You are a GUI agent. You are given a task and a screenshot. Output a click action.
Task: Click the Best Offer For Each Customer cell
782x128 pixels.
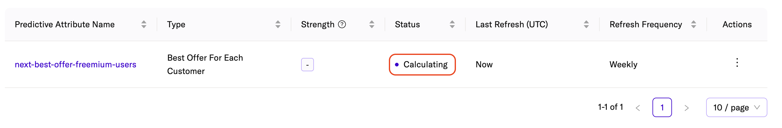pyautogui.click(x=205, y=64)
